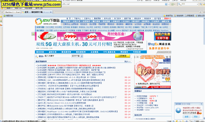Viewport: 205px width, 122px height.
Task: Click the play button on the 爱心 banner
Action: pyautogui.click(x=167, y=79)
